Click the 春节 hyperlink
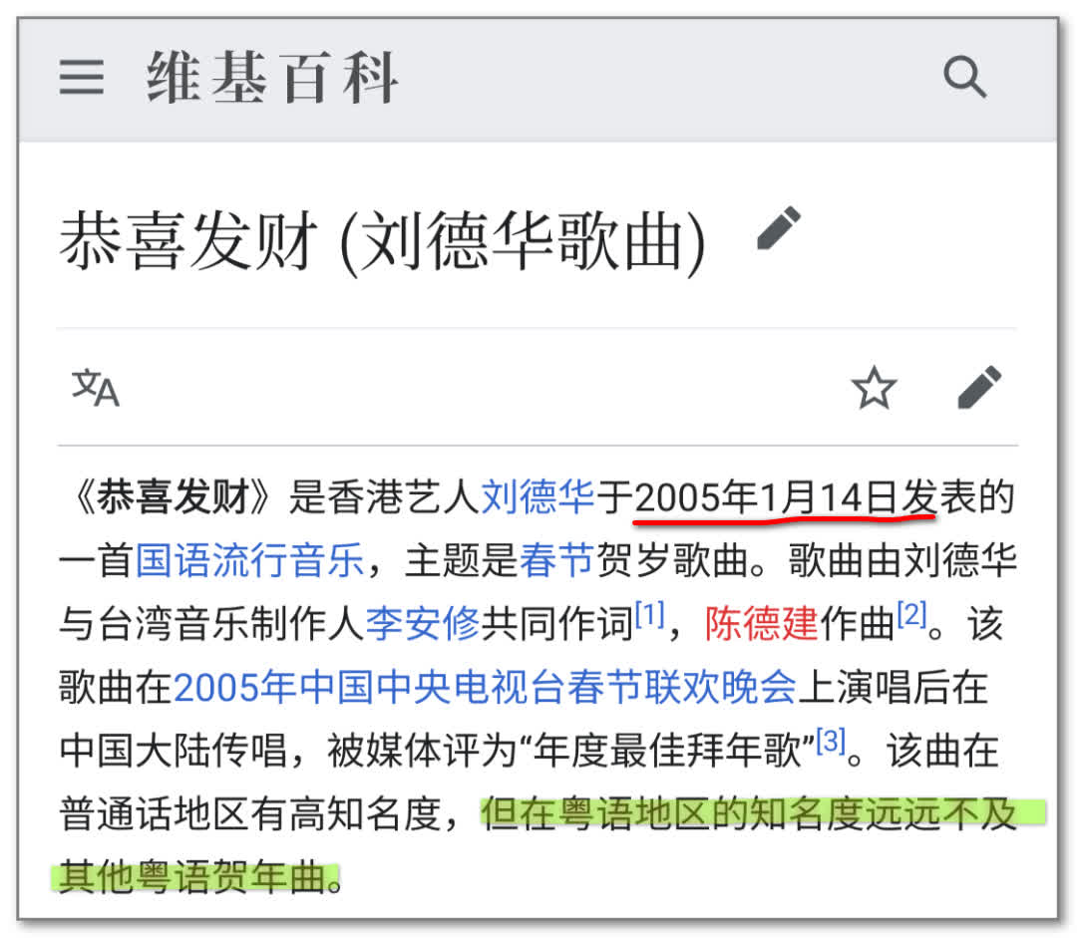The width and height of the screenshot is (1077, 938). pyautogui.click(x=556, y=561)
